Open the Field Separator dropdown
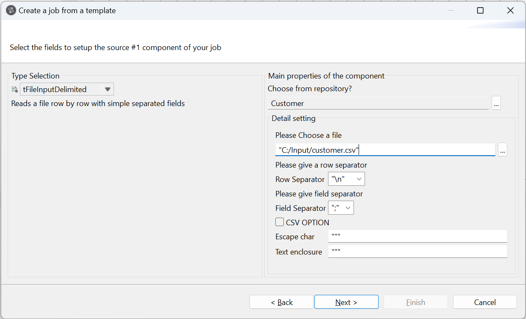The height and width of the screenshot is (319, 526). [x=348, y=208]
